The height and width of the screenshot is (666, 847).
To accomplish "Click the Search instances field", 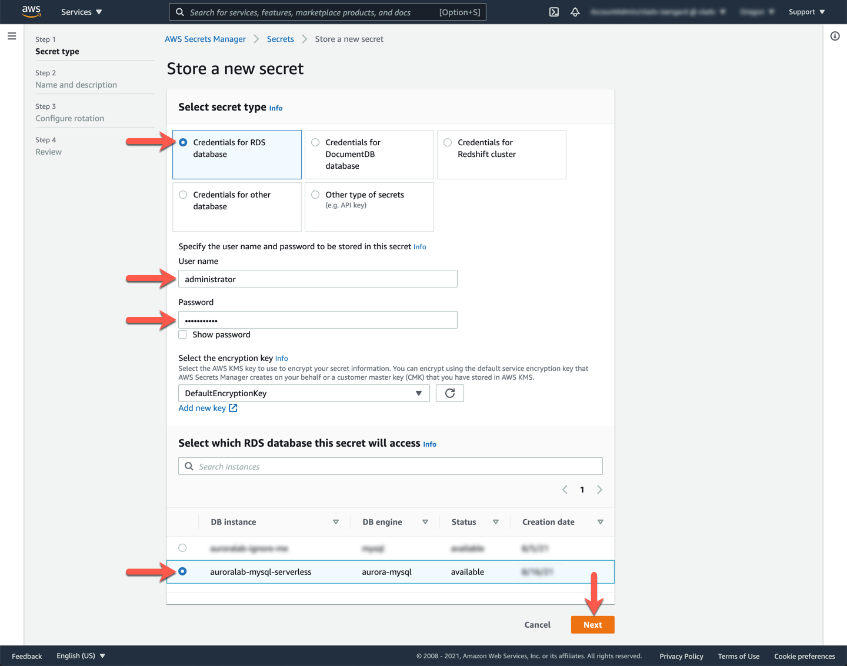I will 391,466.
